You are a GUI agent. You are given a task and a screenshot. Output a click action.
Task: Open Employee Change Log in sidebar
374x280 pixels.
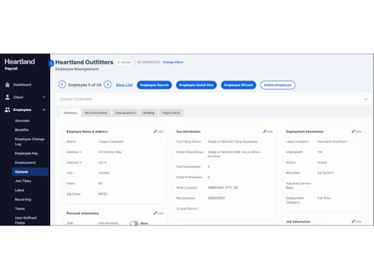(x=30, y=142)
